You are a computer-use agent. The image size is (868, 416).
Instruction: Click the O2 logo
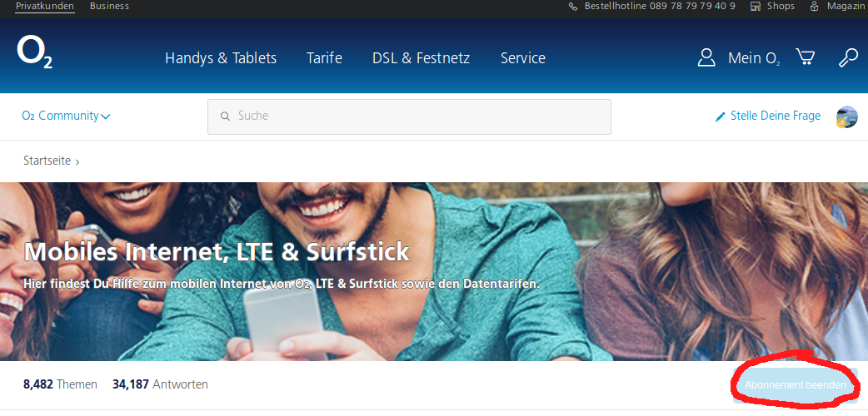pos(35,53)
